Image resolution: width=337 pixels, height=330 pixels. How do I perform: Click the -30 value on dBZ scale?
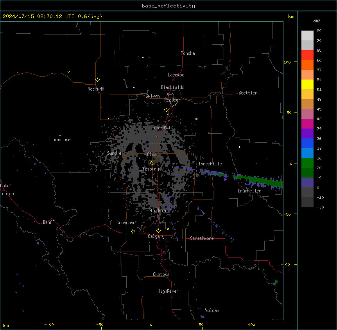320,207
